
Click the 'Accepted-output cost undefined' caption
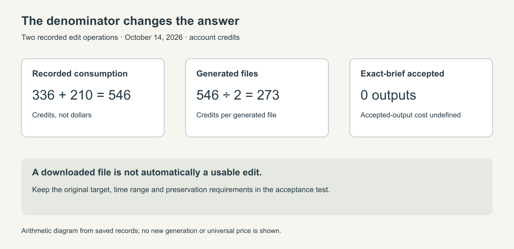point(410,115)
